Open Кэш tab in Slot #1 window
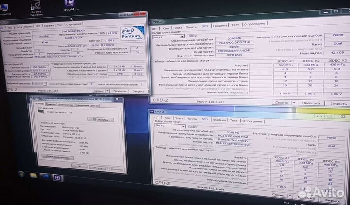Screen dimensions: 350x205 pos(166,28)
